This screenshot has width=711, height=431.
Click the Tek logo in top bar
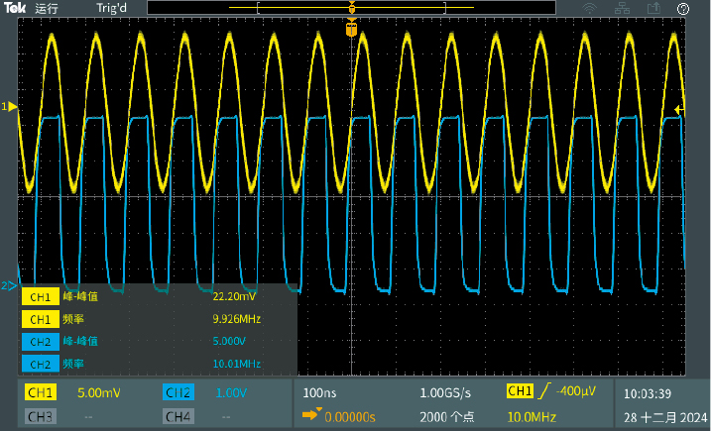click(16, 8)
